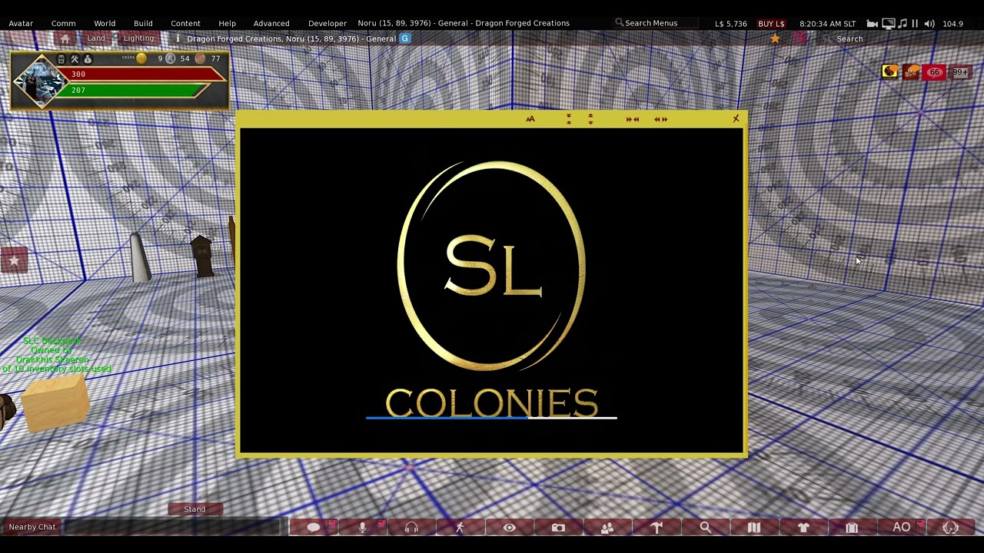Click the Lighting button
984x553 pixels.
coord(138,38)
